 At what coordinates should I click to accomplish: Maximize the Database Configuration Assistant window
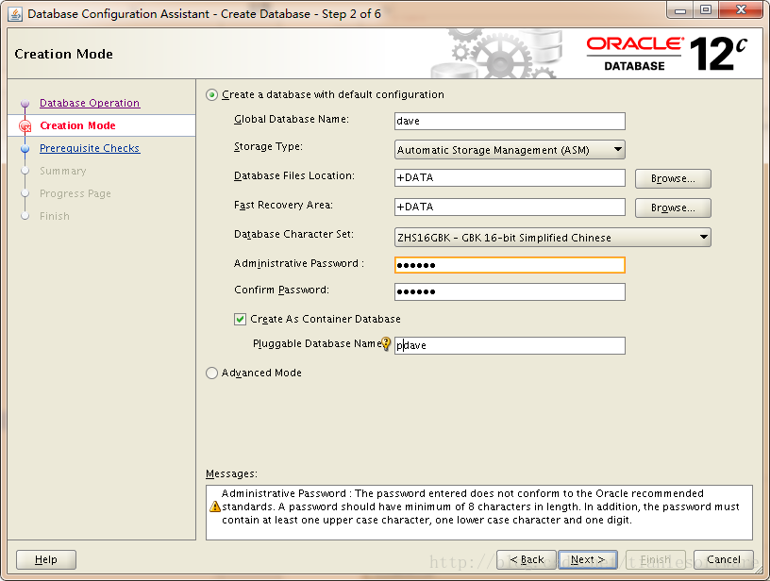click(x=705, y=10)
